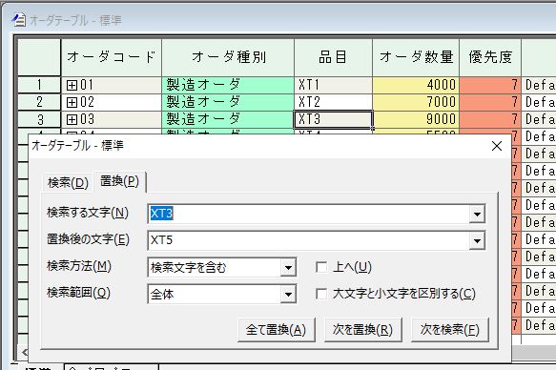Select row header number 2
The height and width of the screenshot is (370, 556).
pyautogui.click(x=39, y=102)
